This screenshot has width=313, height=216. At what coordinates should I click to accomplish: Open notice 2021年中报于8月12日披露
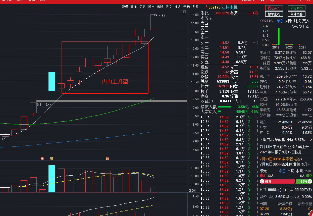tap(281, 152)
